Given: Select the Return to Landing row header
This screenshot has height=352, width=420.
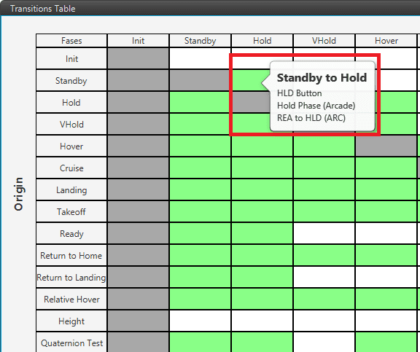Looking at the screenshot, I should pos(71,278).
